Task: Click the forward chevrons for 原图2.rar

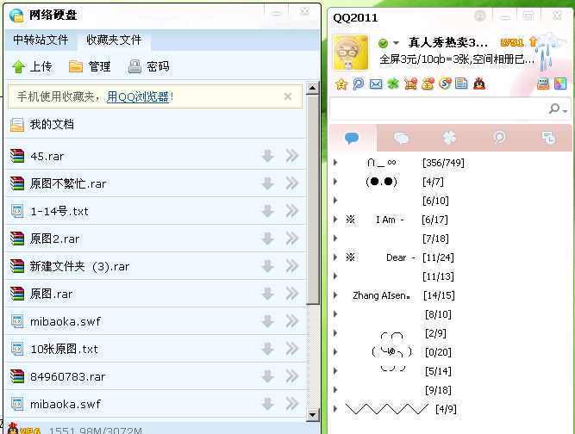Action: point(292,239)
